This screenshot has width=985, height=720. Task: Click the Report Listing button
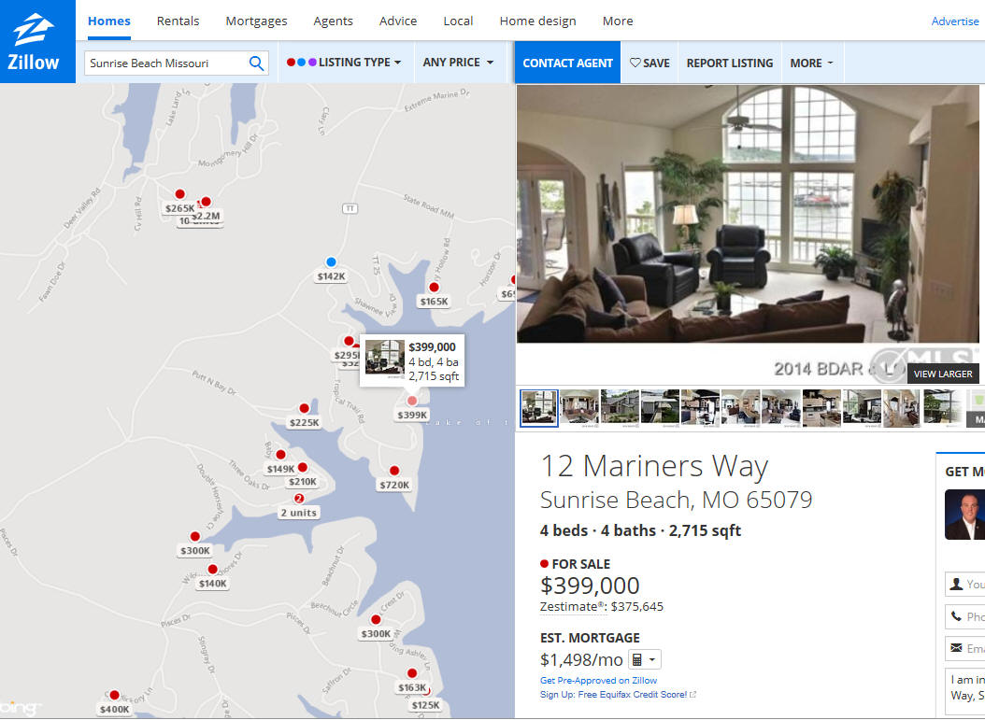click(730, 63)
